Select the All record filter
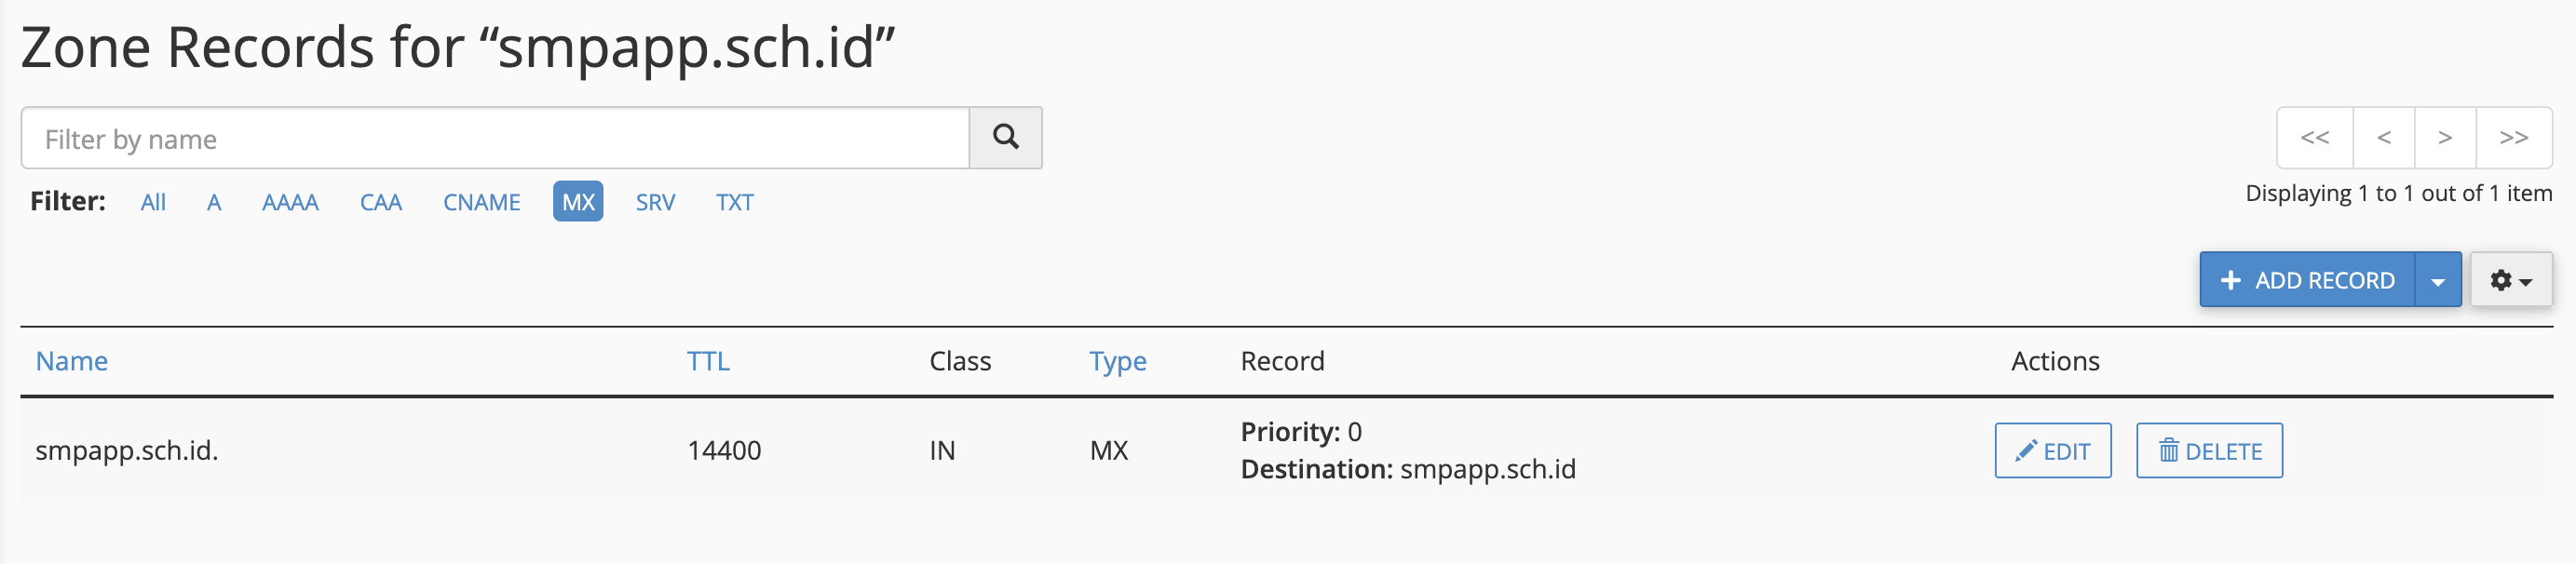 pos(153,203)
